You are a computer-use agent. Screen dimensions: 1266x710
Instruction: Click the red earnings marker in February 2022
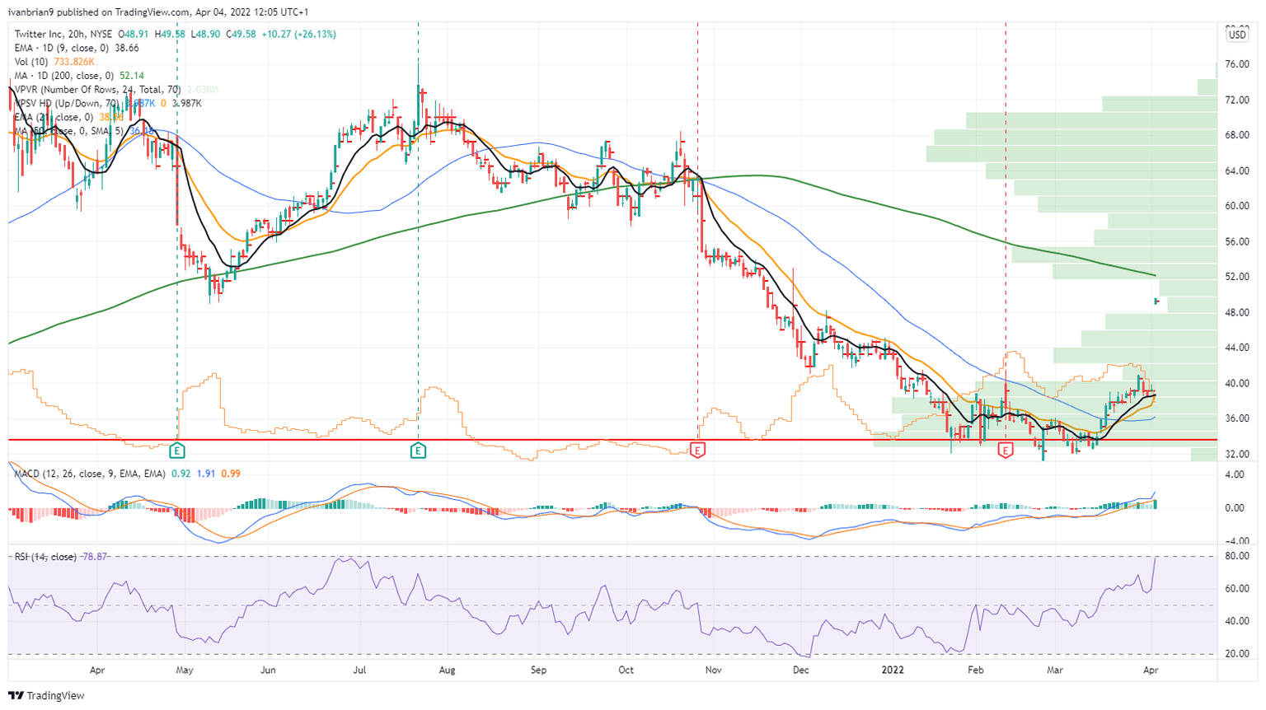click(x=1006, y=450)
